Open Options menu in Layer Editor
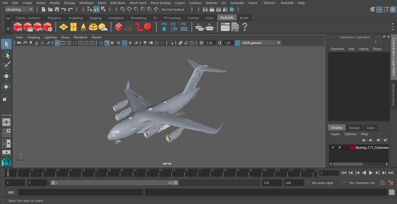 (x=350, y=134)
